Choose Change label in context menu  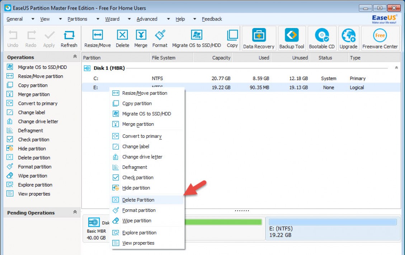147,147
